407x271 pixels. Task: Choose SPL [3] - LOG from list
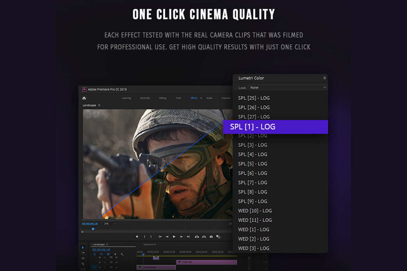pyautogui.click(x=253, y=145)
